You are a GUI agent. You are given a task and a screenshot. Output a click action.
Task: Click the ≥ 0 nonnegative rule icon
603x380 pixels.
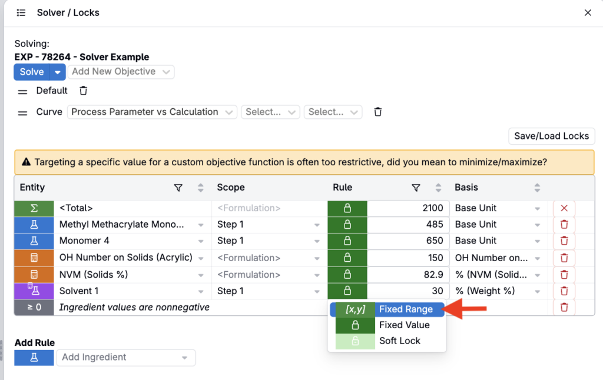coord(34,308)
